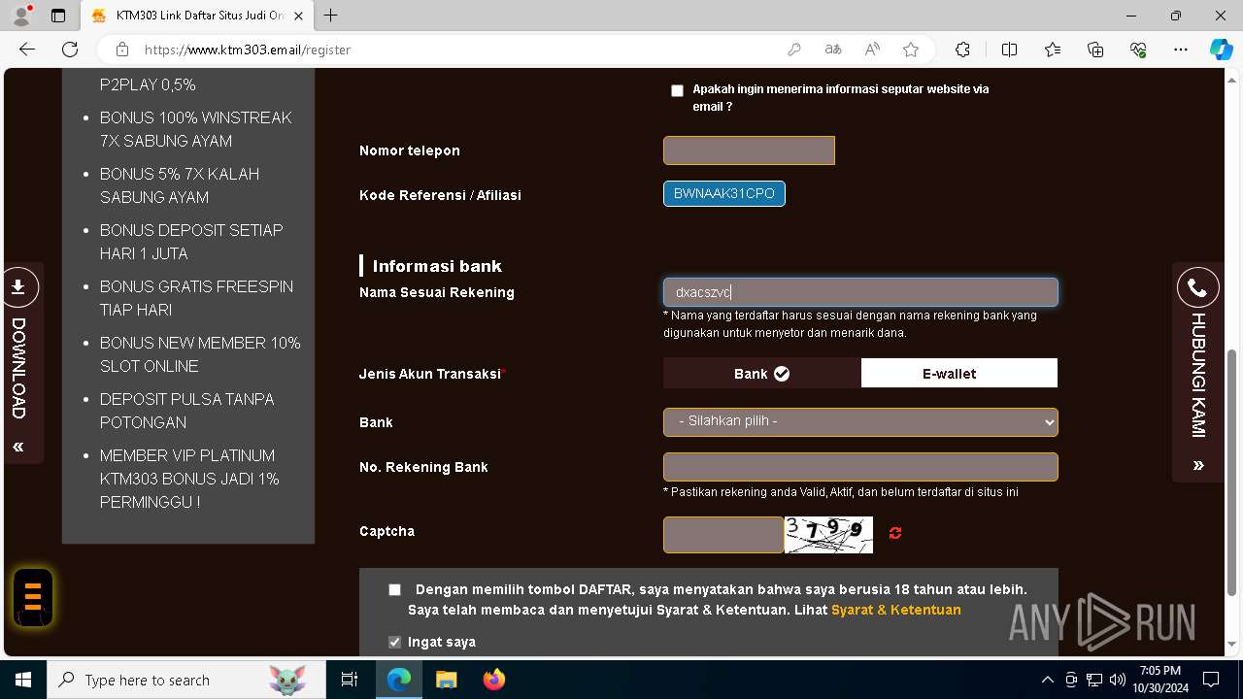1243x699 pixels.
Task: Launch Firefox from the taskbar
Action: (493, 680)
